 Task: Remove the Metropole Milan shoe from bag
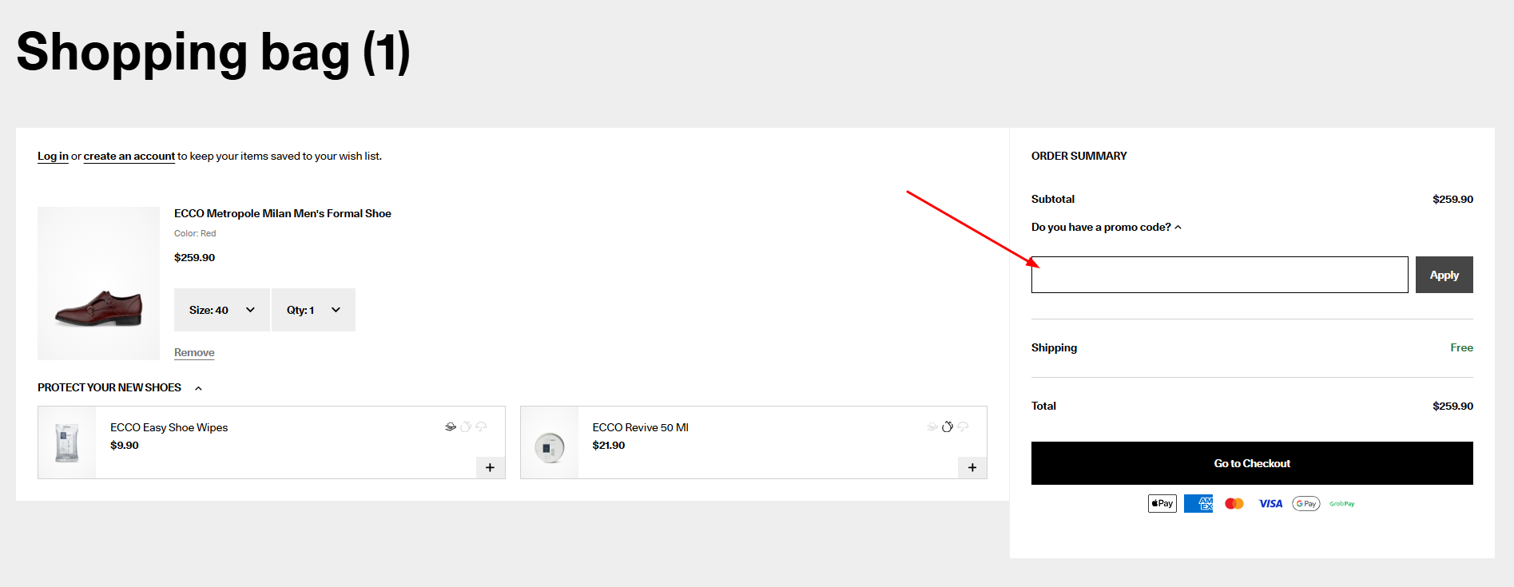(194, 352)
